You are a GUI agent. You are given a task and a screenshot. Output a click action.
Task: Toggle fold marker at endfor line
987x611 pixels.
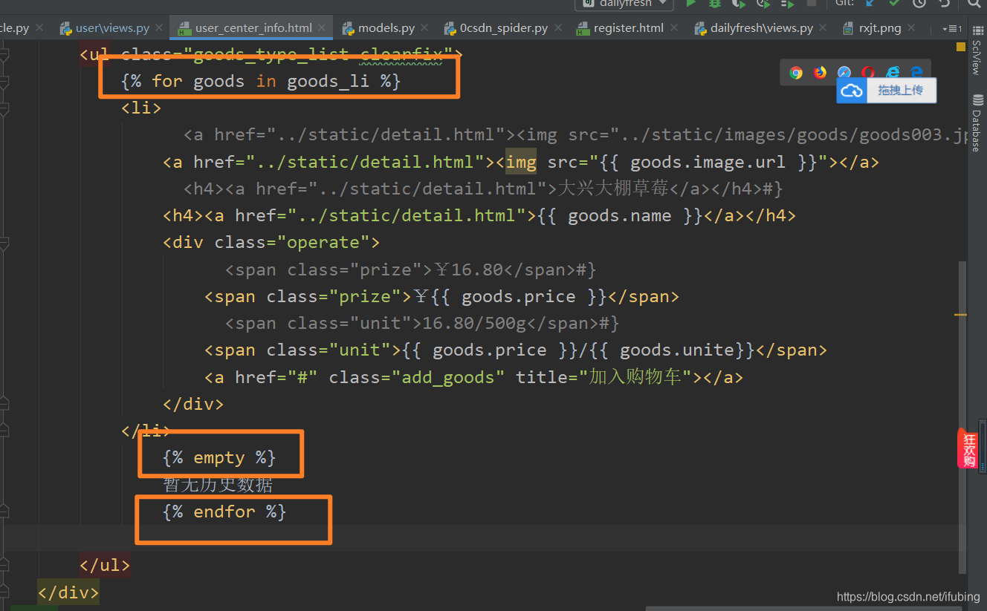pyautogui.click(x=4, y=512)
